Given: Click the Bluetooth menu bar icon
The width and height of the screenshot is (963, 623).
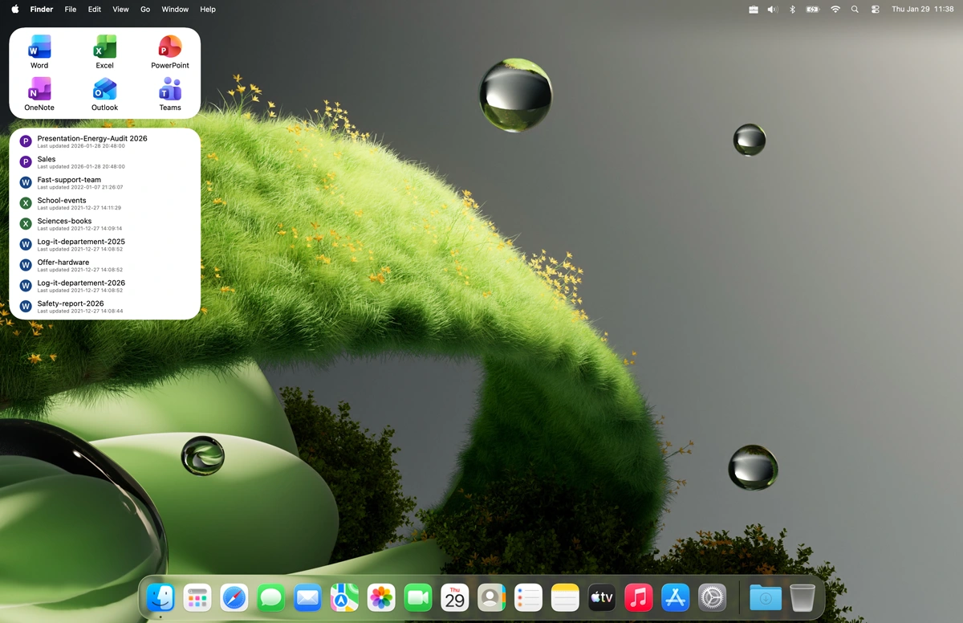Looking at the screenshot, I should (791, 9).
